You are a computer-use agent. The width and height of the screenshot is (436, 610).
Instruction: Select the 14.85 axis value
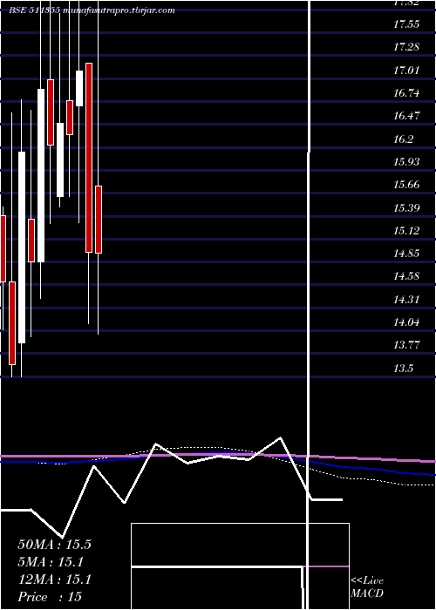point(406,254)
